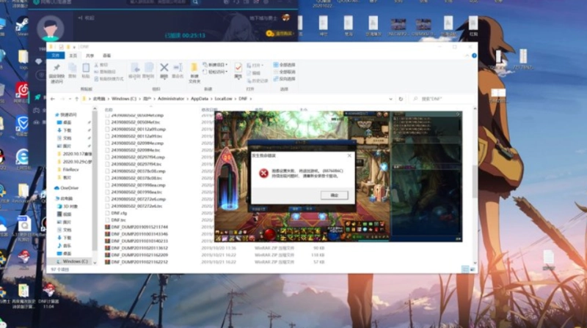Open the red NetEase Cloud Music desktop icon

(x=21, y=93)
